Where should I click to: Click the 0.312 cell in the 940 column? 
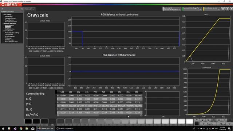click(x=137, y=99)
